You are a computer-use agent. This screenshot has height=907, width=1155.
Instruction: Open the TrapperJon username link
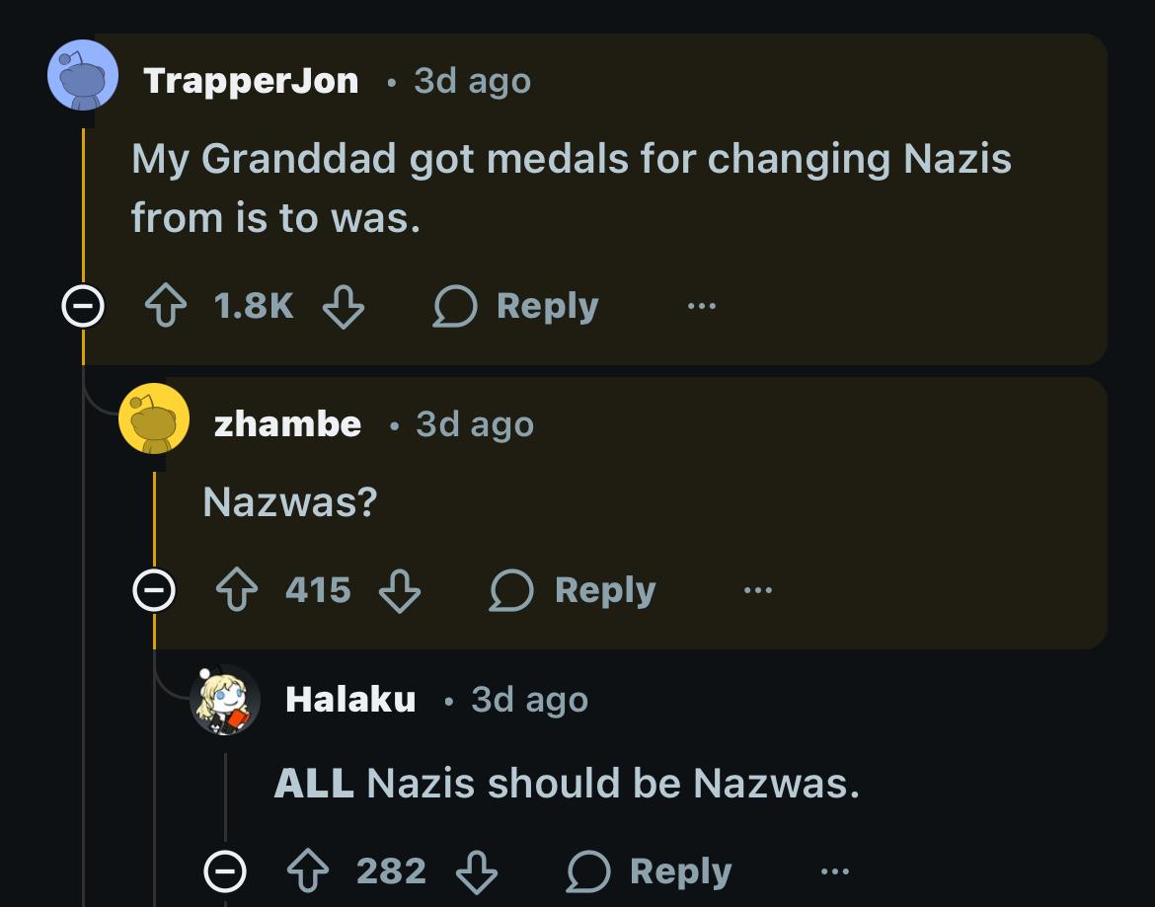pyautogui.click(x=251, y=81)
